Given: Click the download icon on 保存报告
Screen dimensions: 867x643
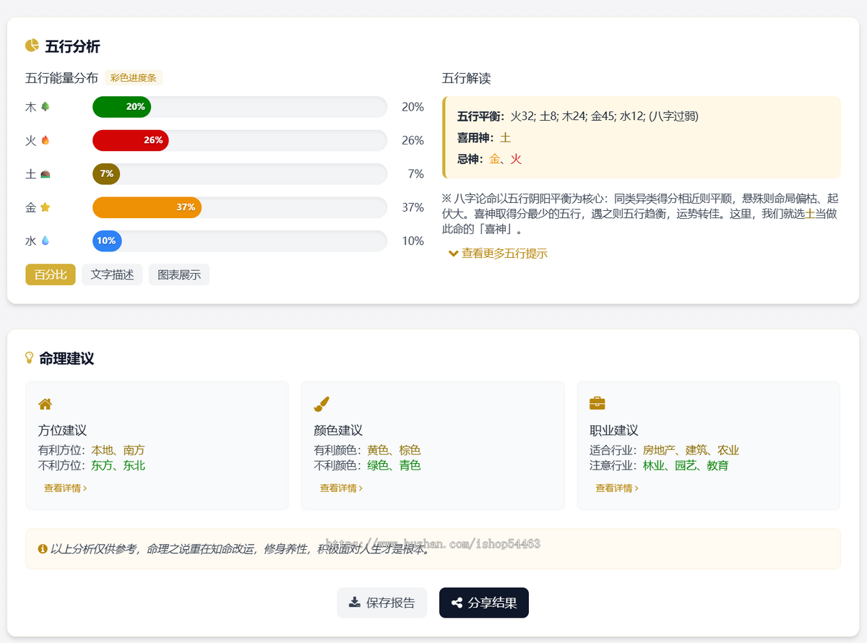Looking at the screenshot, I should (355, 603).
